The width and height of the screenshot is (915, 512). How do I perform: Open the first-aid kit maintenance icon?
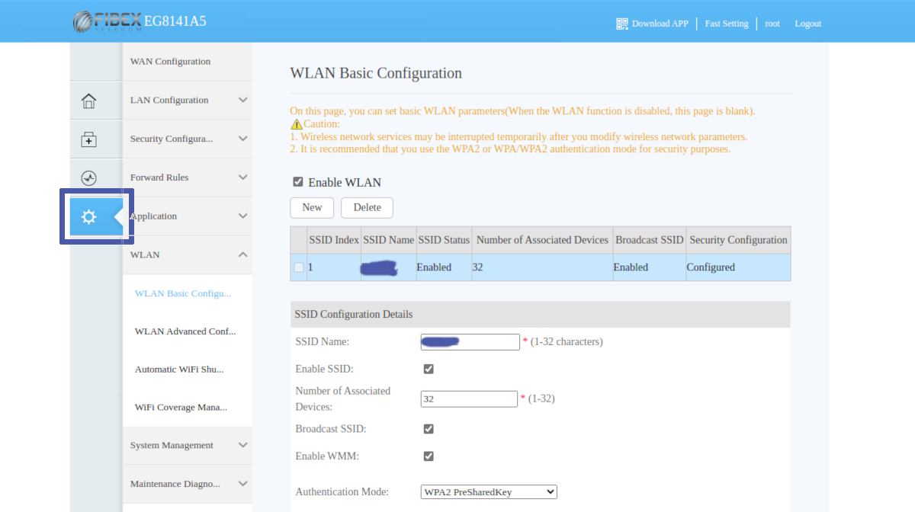coord(89,139)
